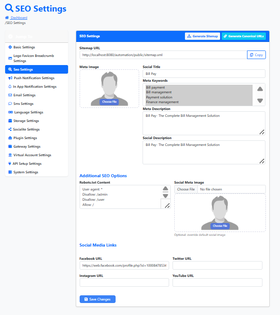280x315 pixels.
Task: Open System Settings page
Action: tap(36, 172)
